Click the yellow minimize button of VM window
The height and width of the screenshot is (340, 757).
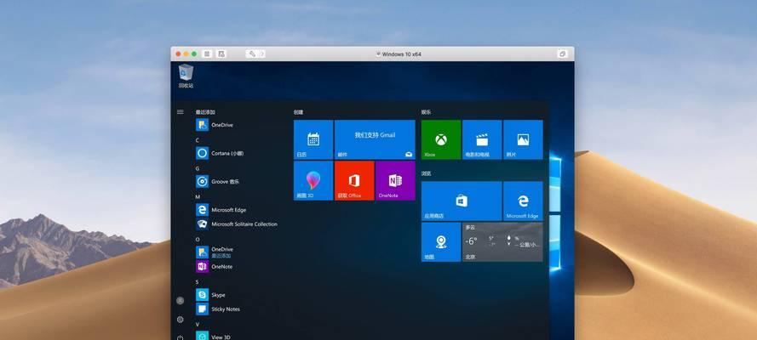(186, 54)
